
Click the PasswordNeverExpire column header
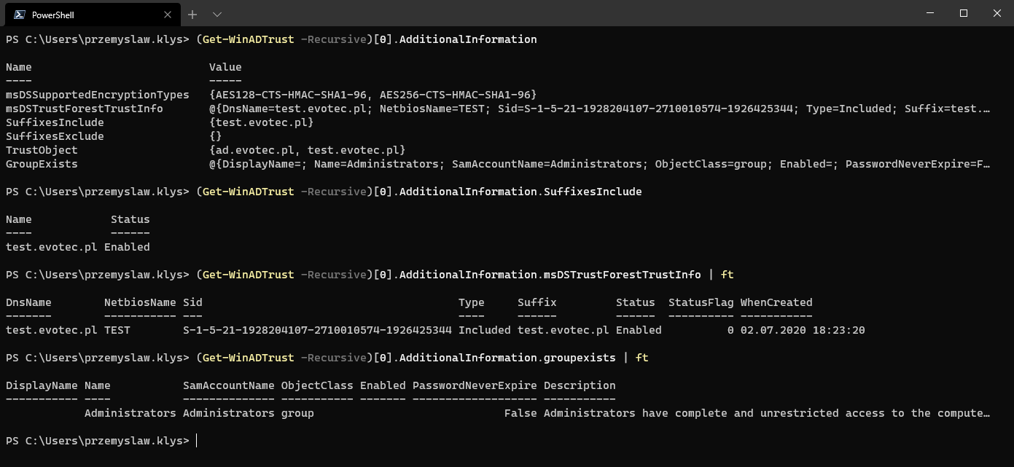pyautogui.click(x=475, y=385)
